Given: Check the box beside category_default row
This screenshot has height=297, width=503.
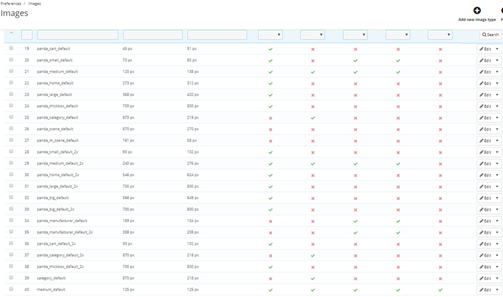Looking at the screenshot, I should pyautogui.click(x=11, y=278).
